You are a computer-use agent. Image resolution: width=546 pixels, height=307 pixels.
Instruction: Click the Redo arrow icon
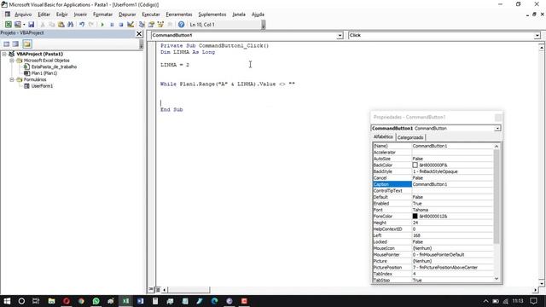point(91,25)
